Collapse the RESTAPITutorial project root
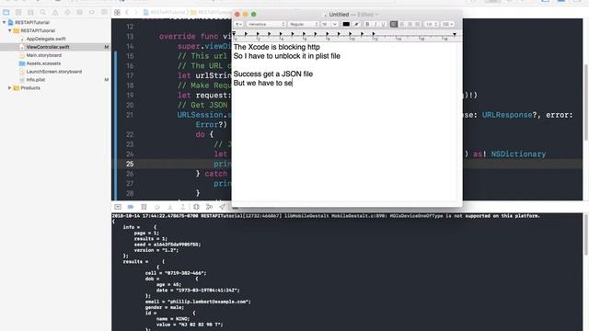This screenshot has width=589, height=331. pyautogui.click(x=4, y=22)
